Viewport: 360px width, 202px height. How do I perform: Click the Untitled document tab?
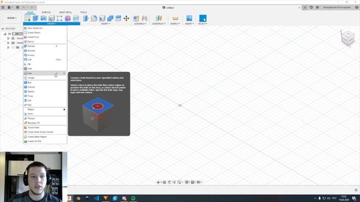pyautogui.click(x=168, y=7)
